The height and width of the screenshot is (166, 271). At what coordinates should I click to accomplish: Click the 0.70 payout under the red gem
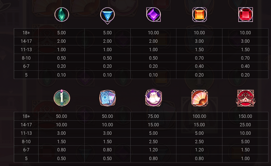[x=245, y=58]
